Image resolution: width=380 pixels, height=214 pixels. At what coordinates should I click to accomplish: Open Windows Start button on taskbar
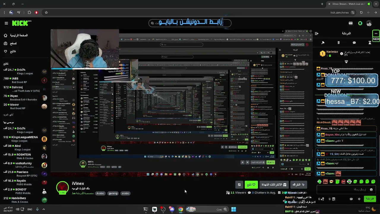click(x=234, y=209)
